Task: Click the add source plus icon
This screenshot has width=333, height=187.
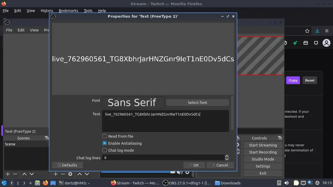Action: tap(56, 174)
